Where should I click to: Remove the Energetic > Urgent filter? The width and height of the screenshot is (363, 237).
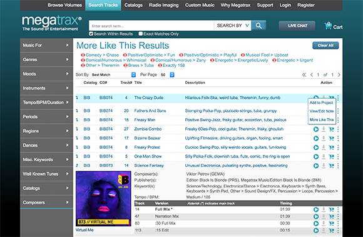274,61
